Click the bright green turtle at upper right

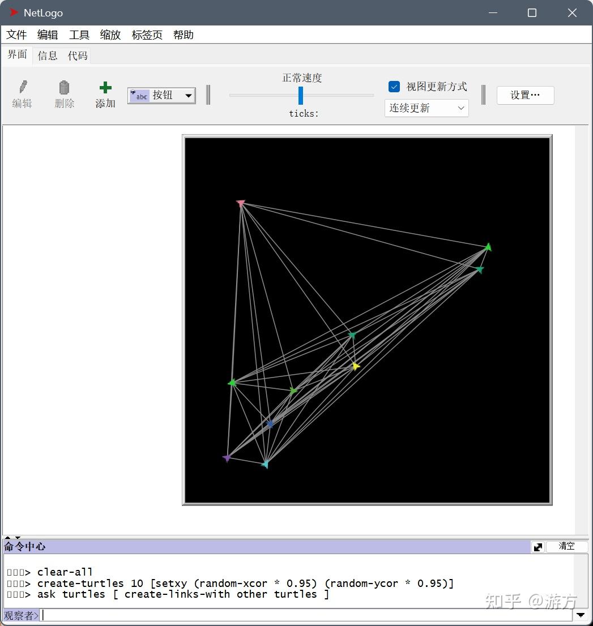click(488, 247)
